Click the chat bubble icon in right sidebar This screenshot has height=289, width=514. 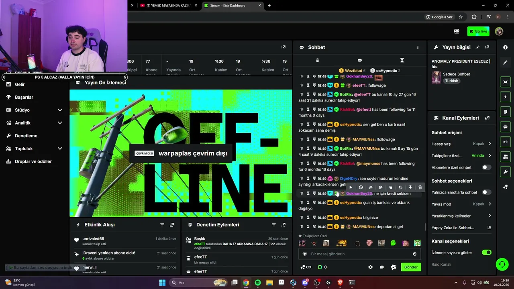[x=505, y=127]
